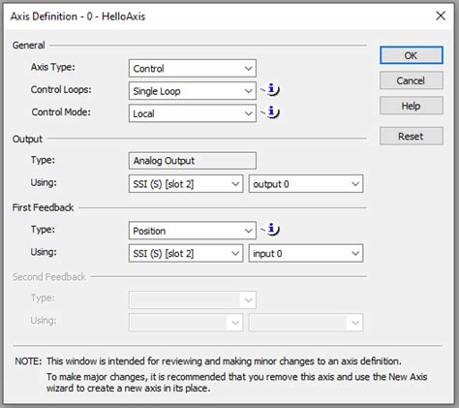Expand Output Using module SSI dropdown
Viewport: 459px width, 408px height.
point(186,184)
